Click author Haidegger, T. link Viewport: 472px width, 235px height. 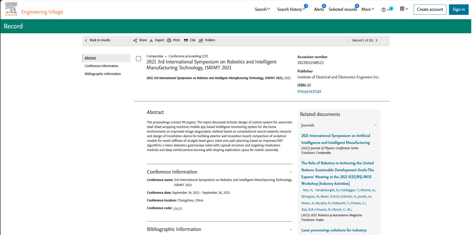pos(350,190)
